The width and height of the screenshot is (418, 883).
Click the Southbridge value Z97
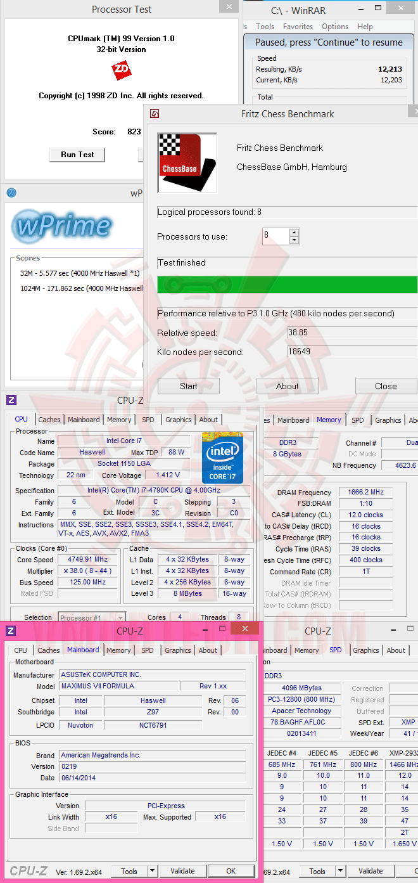pyautogui.click(x=153, y=712)
